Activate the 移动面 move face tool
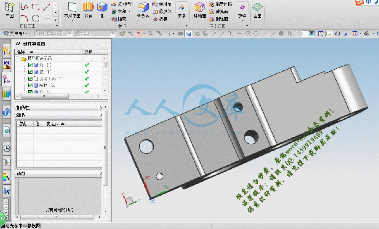The image size is (379, 229). tap(200, 11)
